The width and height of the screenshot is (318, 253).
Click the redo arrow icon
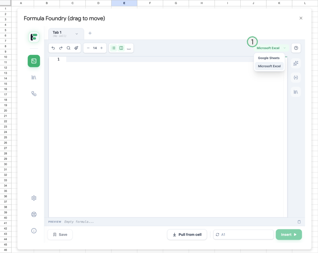click(61, 48)
